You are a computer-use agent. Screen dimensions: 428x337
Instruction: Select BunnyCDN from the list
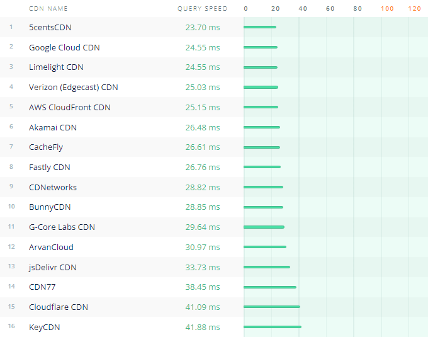50,207
